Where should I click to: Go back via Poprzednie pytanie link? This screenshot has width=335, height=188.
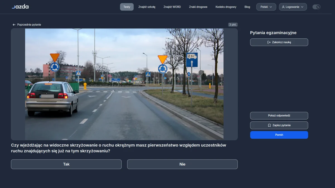27,25
